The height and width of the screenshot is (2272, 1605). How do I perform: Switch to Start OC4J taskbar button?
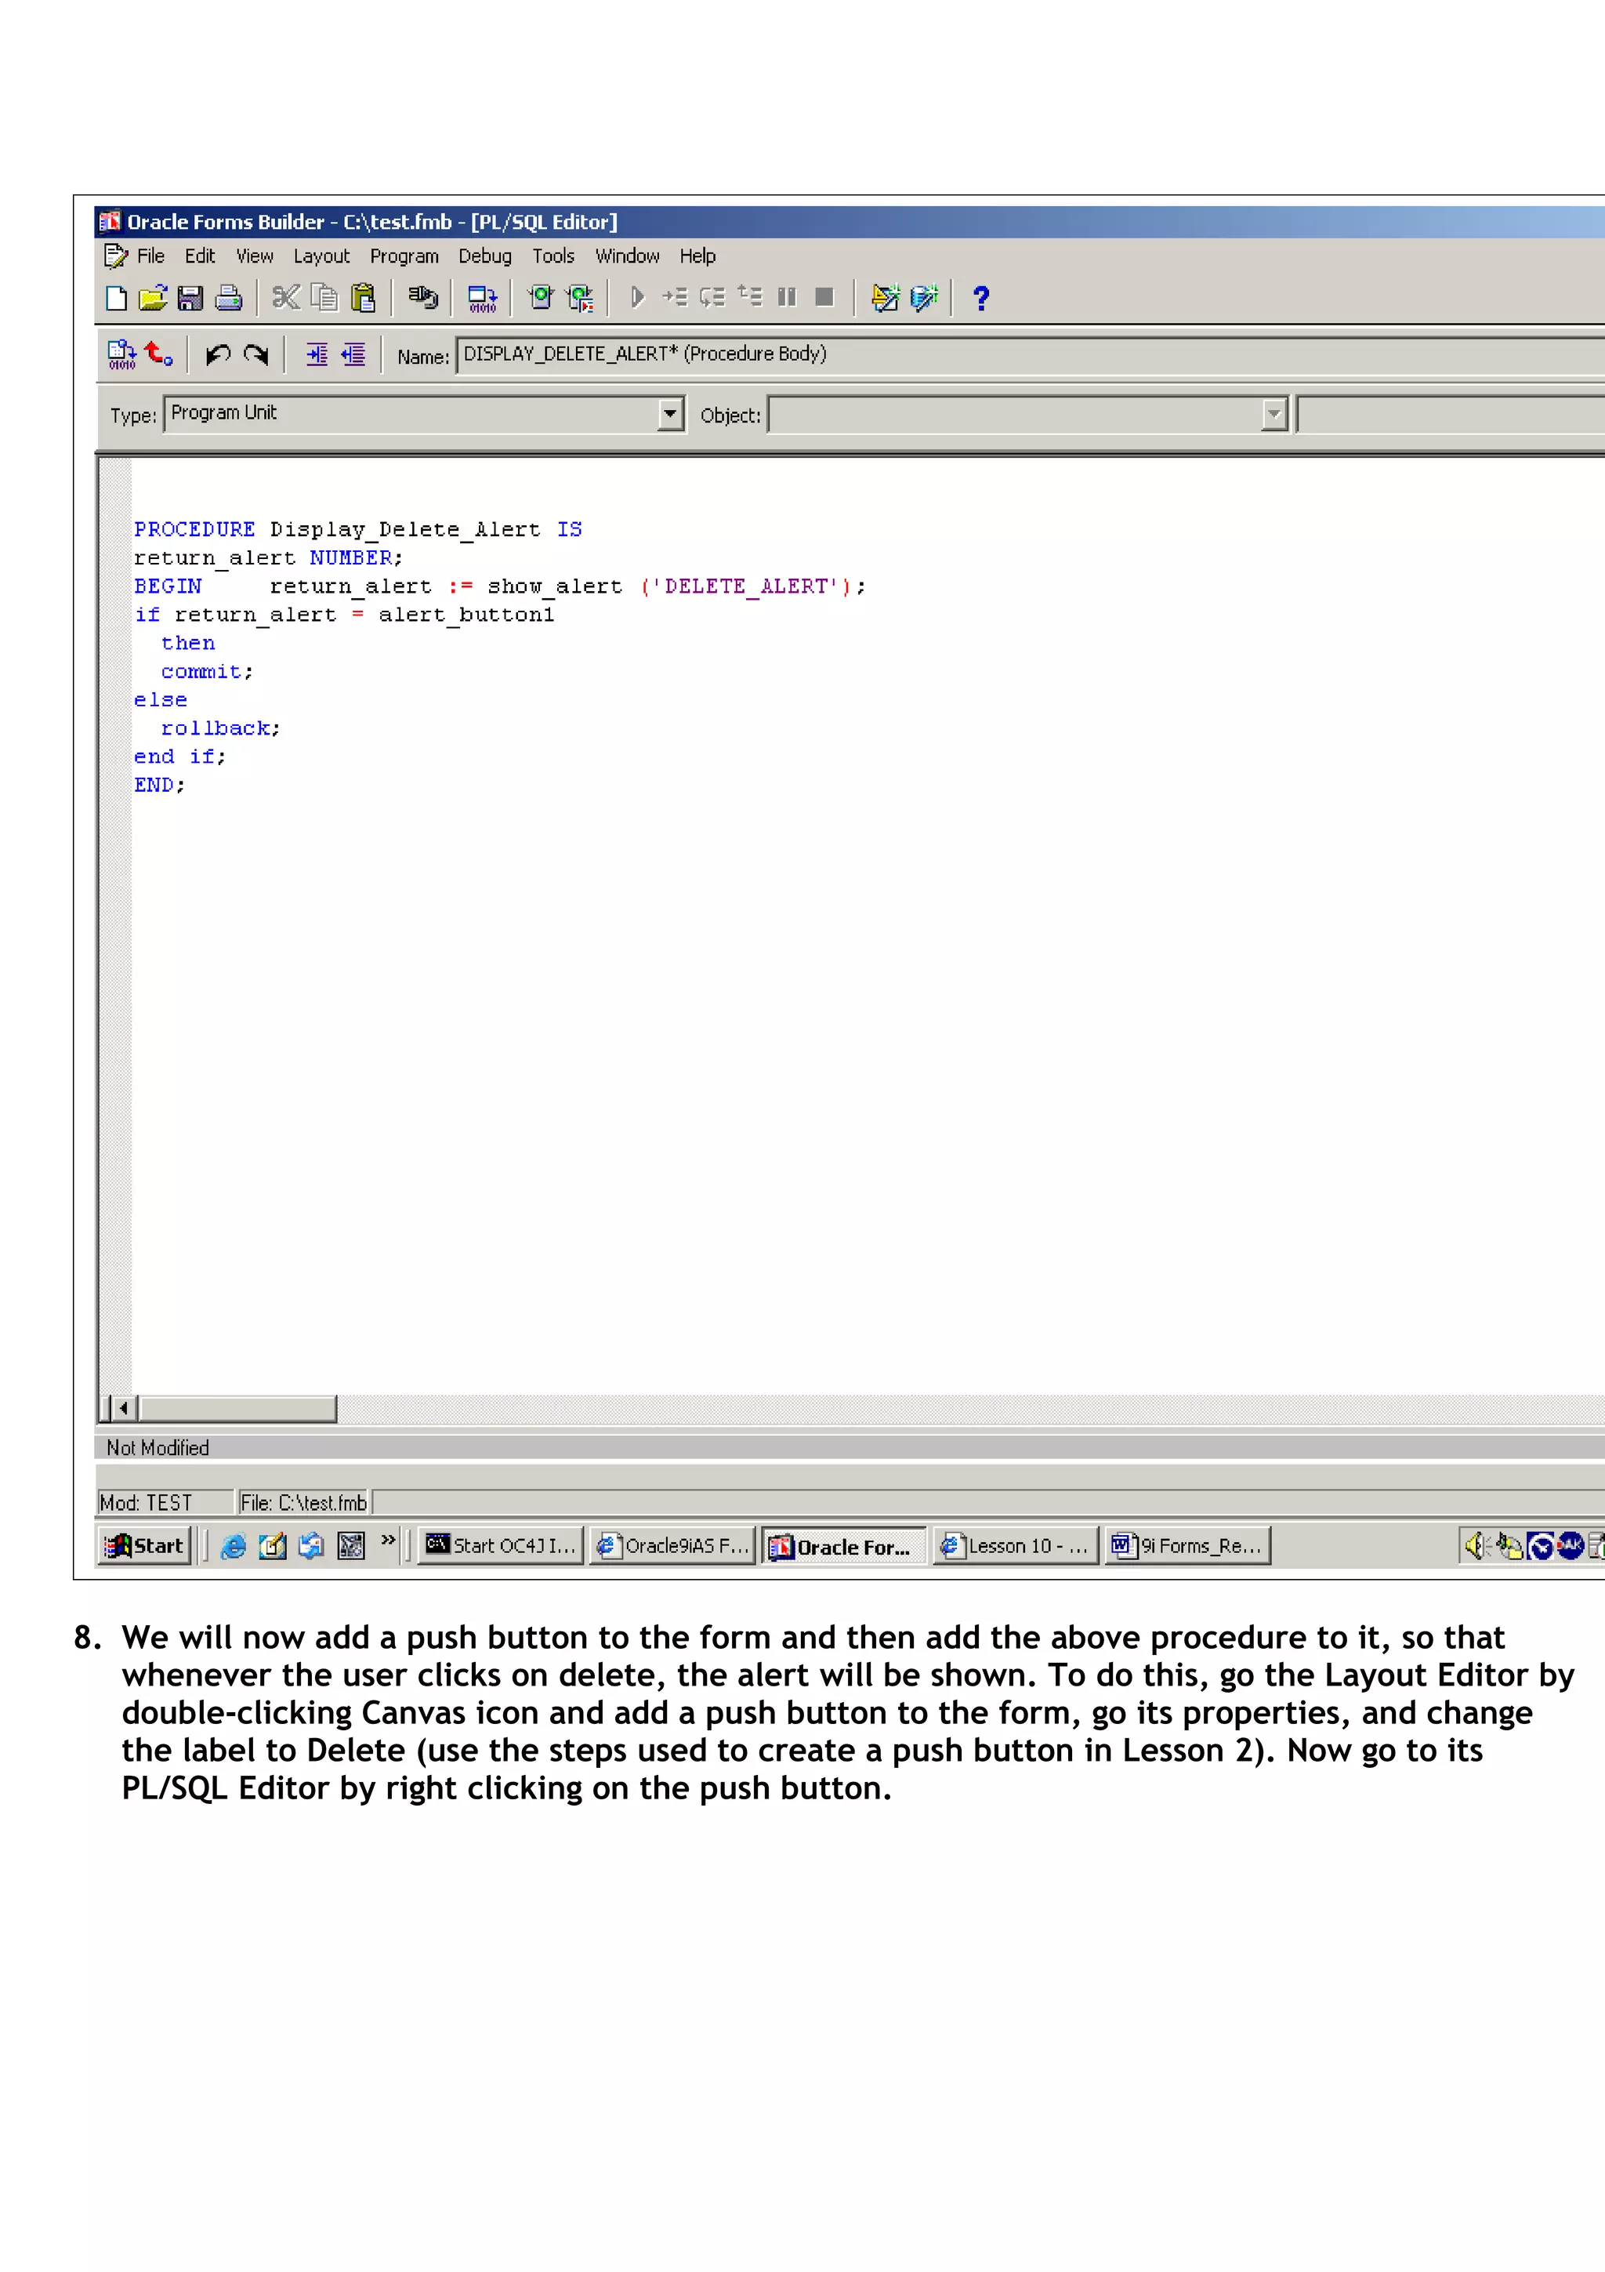coord(501,1546)
